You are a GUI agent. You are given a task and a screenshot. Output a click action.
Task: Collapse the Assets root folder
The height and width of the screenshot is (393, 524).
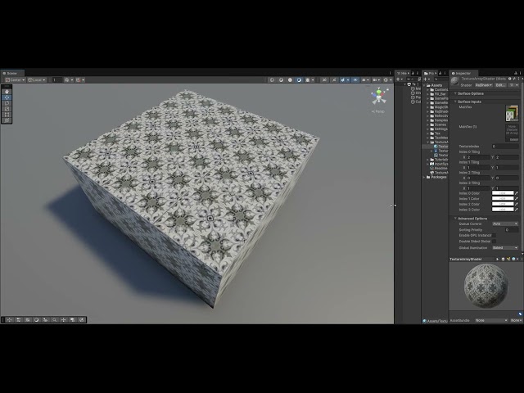pos(424,85)
